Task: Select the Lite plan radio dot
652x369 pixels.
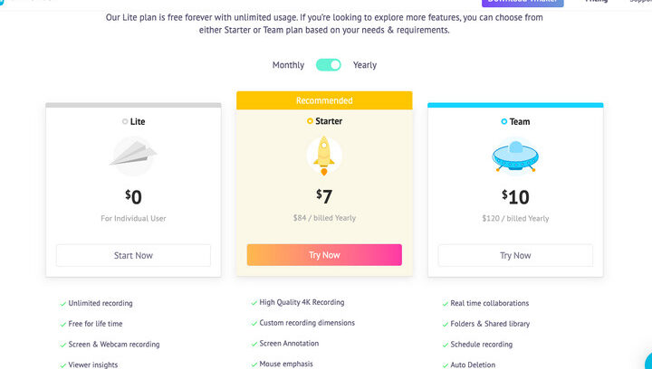Action: point(125,121)
